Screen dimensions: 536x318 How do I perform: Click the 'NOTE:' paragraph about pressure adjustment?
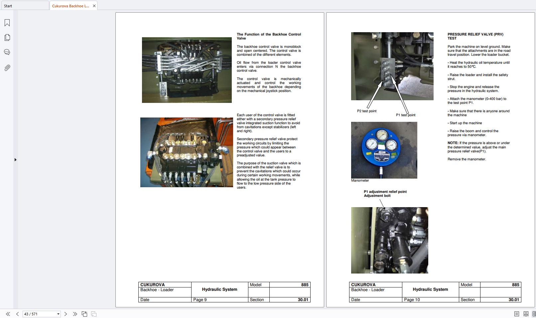pos(479,147)
